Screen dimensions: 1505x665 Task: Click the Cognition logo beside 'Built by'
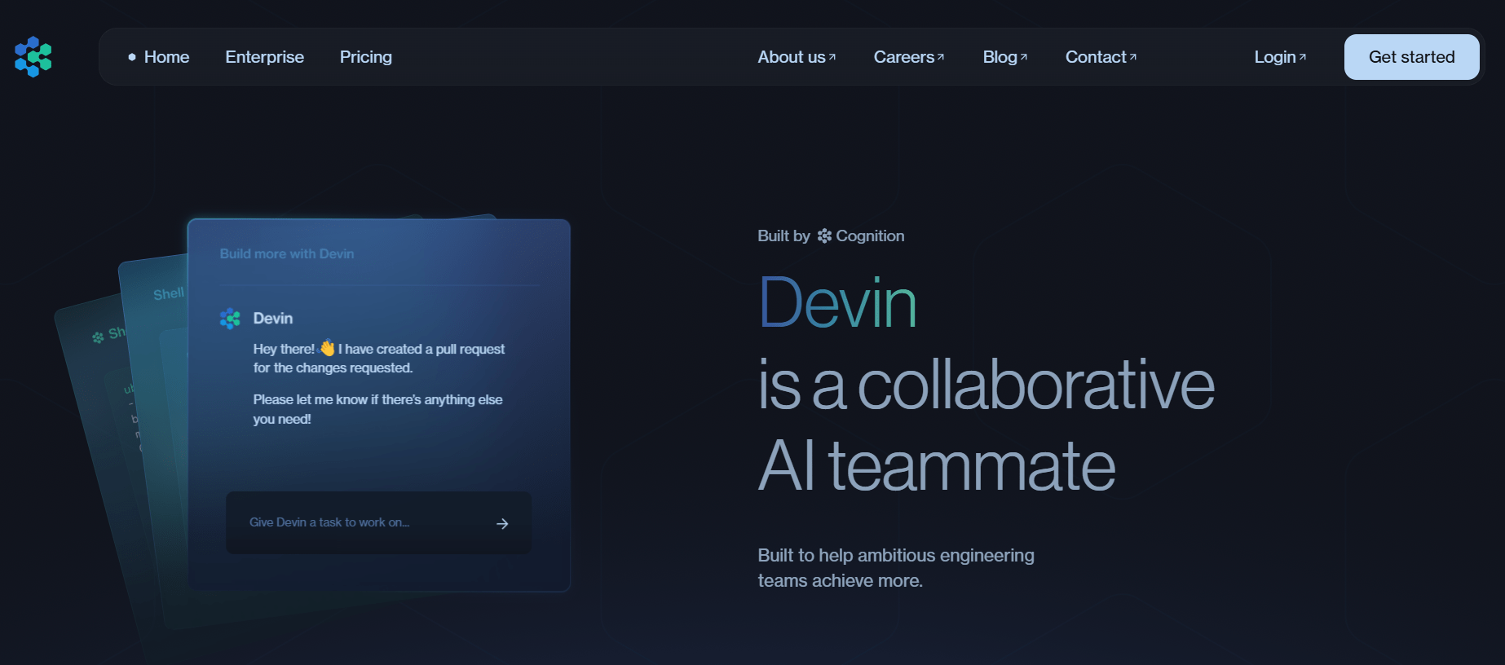824,236
